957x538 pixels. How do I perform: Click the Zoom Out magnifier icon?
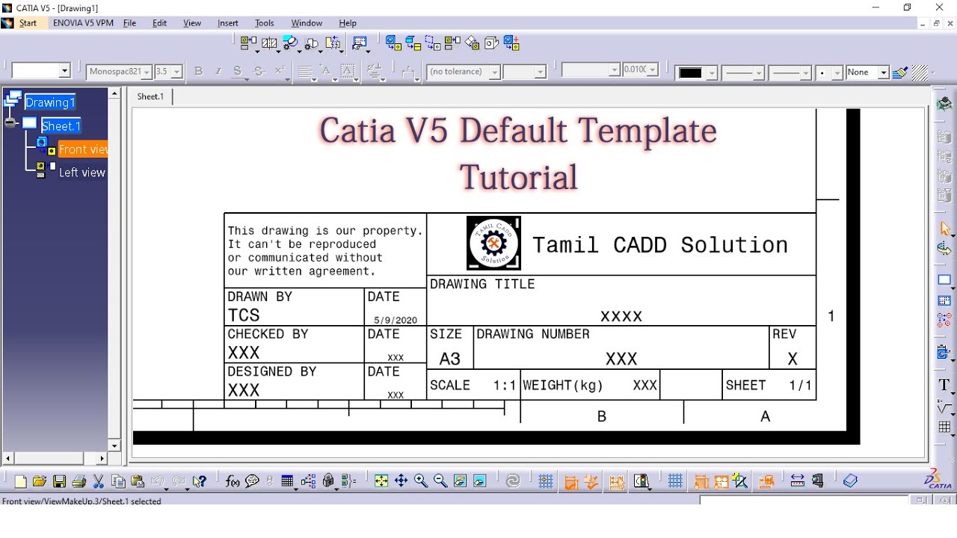click(440, 481)
